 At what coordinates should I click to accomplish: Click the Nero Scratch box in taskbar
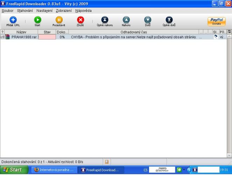(162, 170)
